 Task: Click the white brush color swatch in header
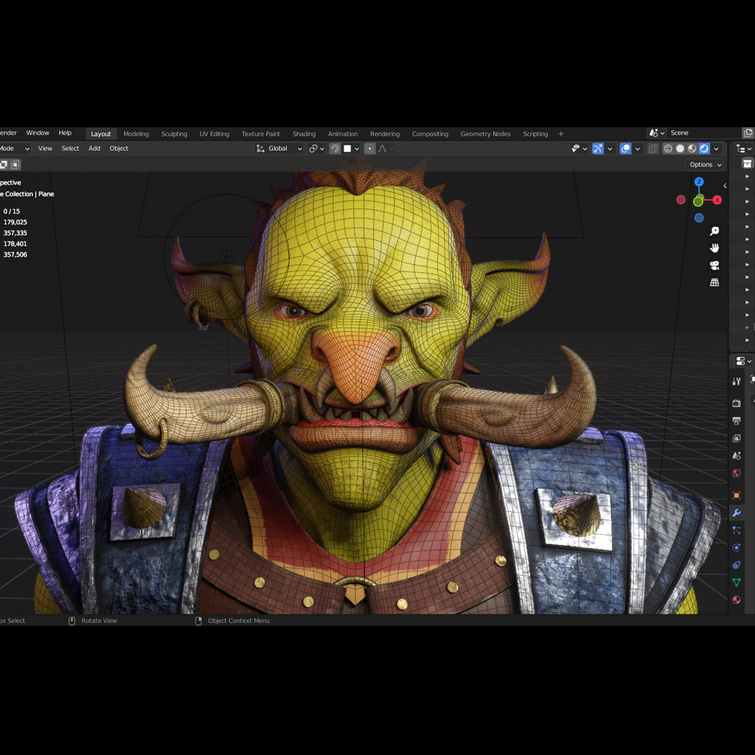(348, 149)
